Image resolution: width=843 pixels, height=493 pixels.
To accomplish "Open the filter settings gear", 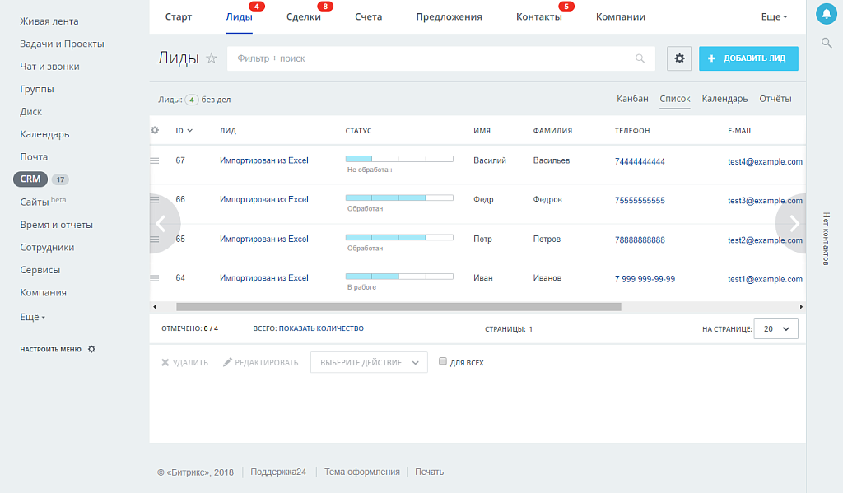I will coord(679,58).
